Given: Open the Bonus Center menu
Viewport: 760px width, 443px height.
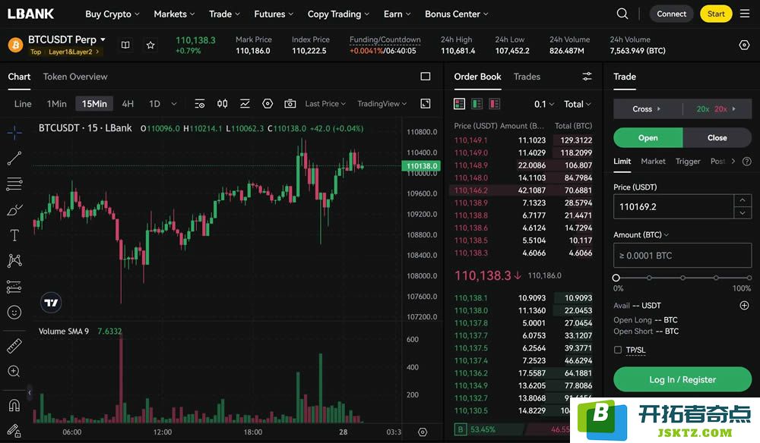Looking at the screenshot, I should point(456,14).
